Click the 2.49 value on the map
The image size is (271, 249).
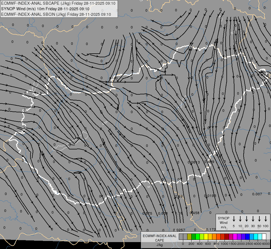(x=179, y=196)
